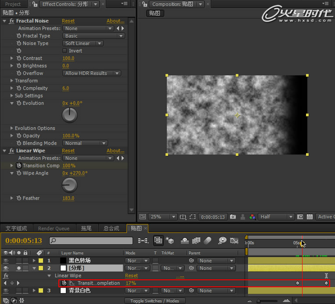
Task: Click the Transition Completion stopwatch in timeline
Action: tap(64, 283)
